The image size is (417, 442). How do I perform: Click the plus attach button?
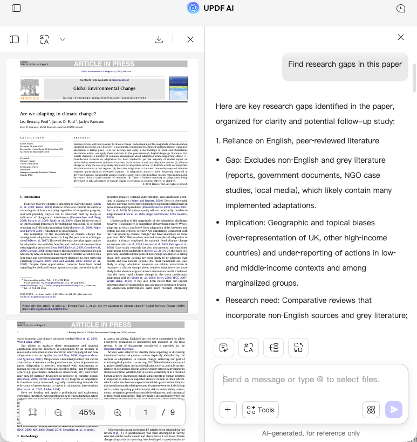[228, 410]
